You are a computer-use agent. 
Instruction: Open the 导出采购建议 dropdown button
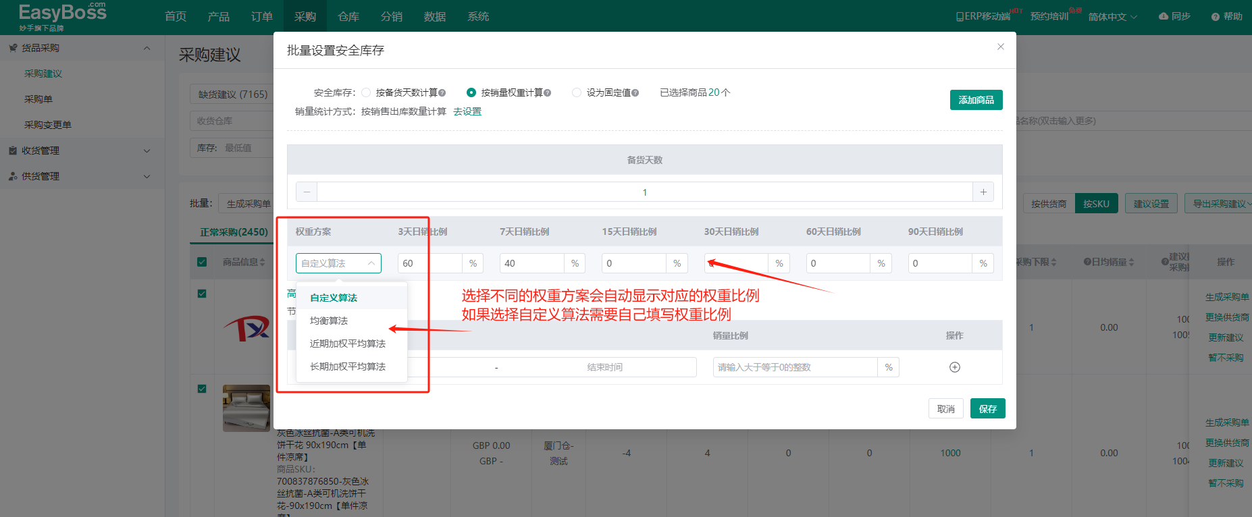click(x=1220, y=203)
